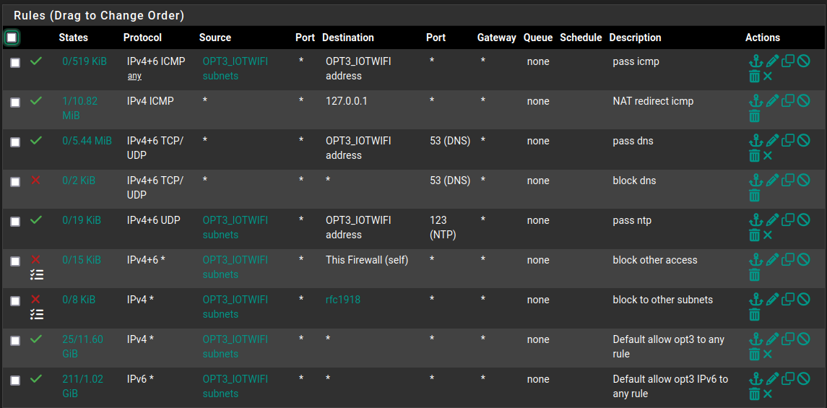Screen dimensions: 827x408
Task: Click states link 25/11.60 GiB
Action: (82, 347)
